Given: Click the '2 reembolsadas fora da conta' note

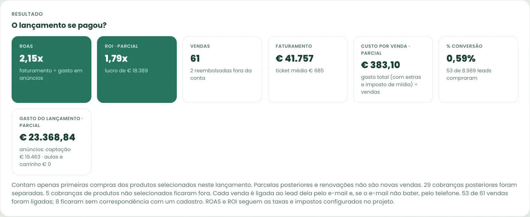Looking at the screenshot, I should tap(221, 74).
